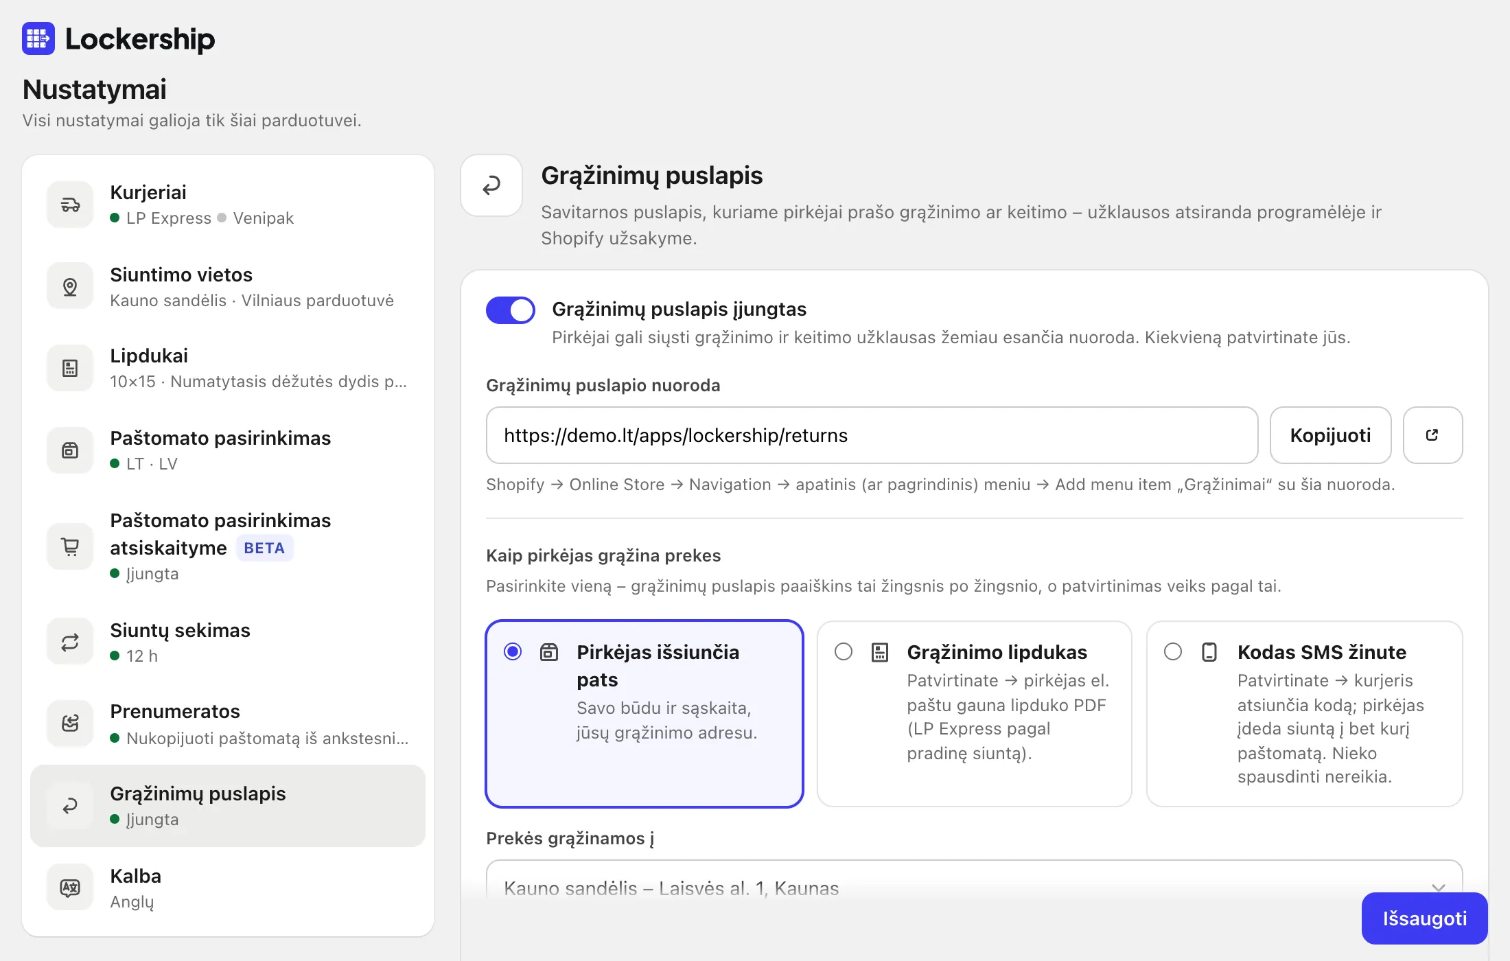Click label icon in Grąžinimo lipdukas card
This screenshot has width=1510, height=961.
tap(880, 651)
